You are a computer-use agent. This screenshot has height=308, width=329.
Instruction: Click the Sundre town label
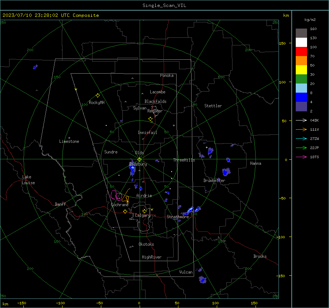(111, 152)
